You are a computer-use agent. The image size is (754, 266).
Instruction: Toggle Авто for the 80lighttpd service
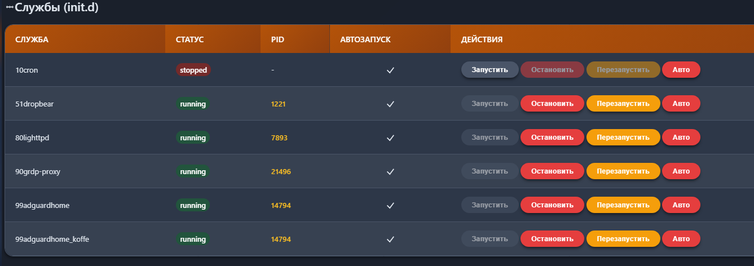pyautogui.click(x=681, y=138)
